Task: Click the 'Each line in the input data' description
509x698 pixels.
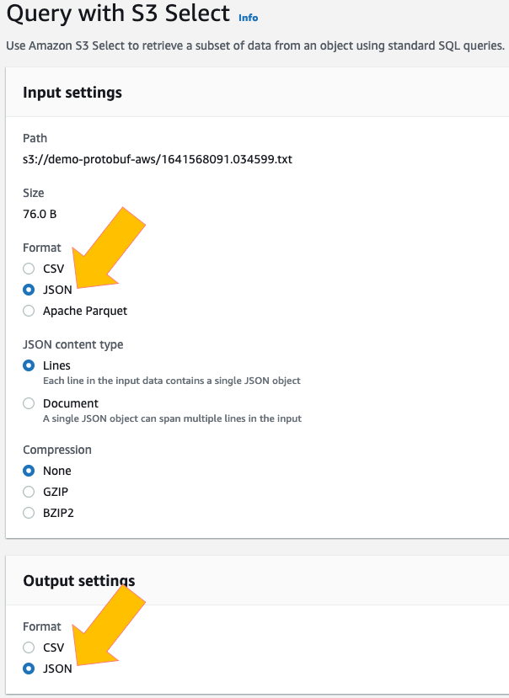Action: click(172, 381)
